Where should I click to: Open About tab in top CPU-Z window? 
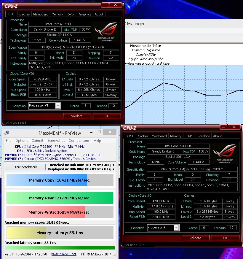point(99,14)
